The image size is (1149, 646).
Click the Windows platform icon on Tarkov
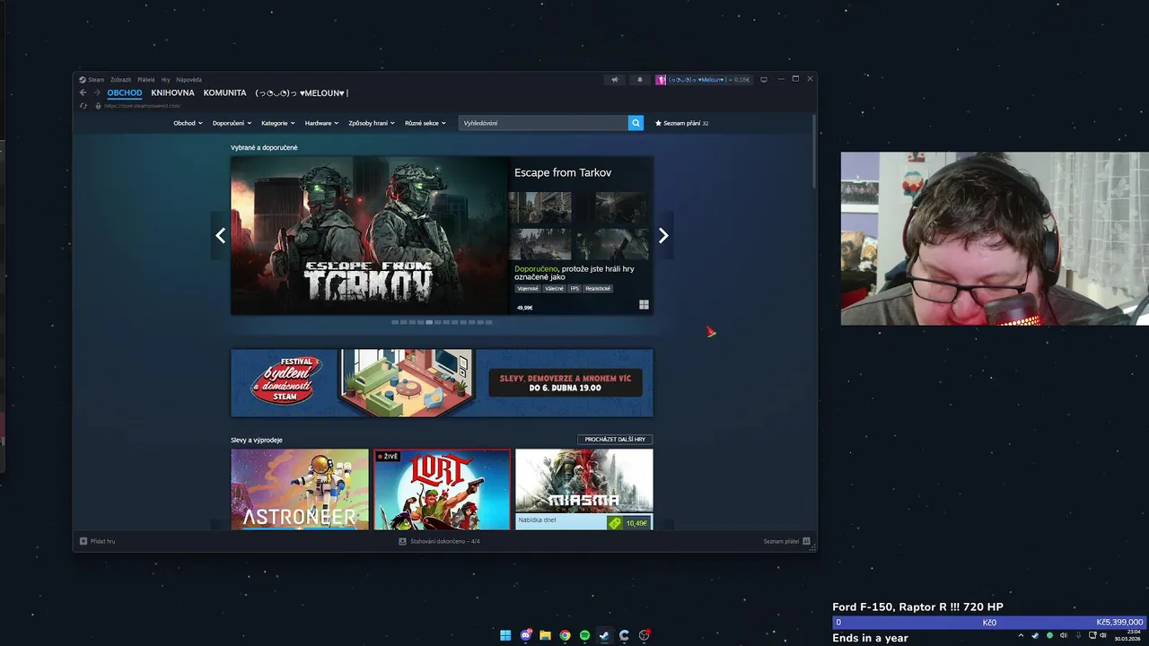point(644,305)
